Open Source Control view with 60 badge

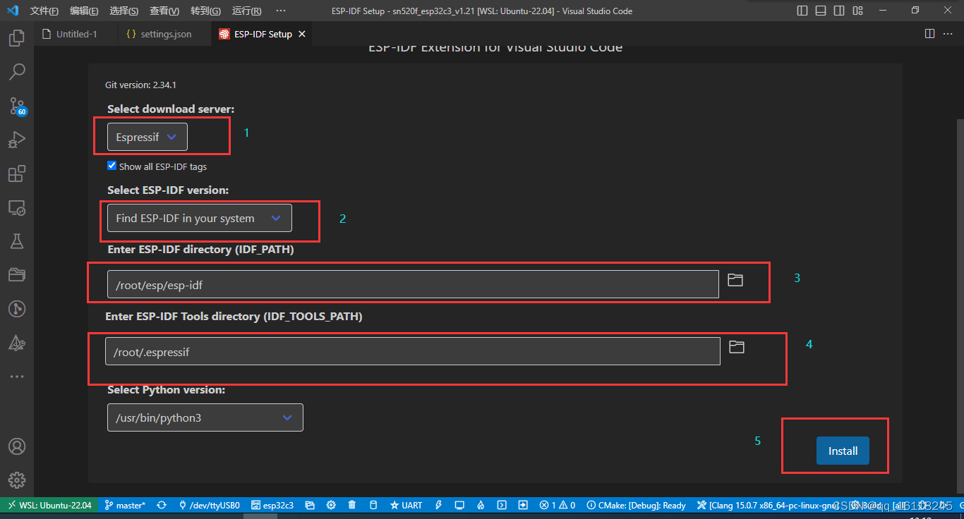click(x=17, y=106)
